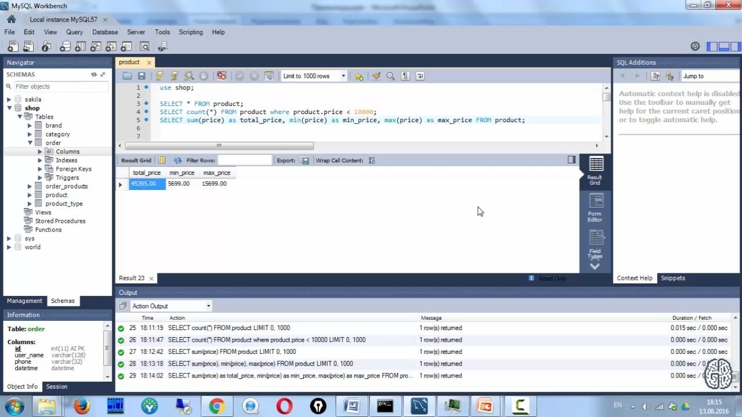Open Firefox from the taskbar

tap(82, 406)
